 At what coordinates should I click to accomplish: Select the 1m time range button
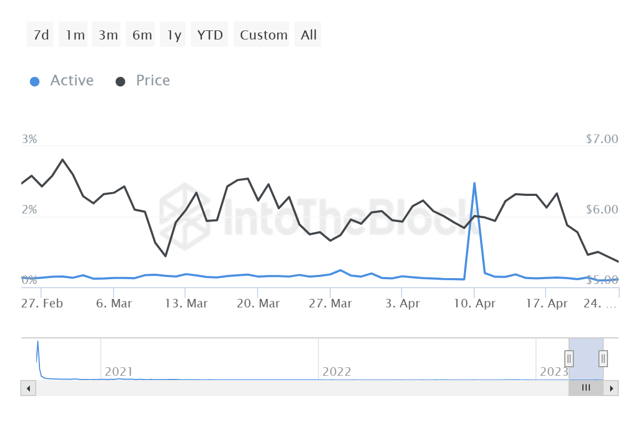pos(75,35)
